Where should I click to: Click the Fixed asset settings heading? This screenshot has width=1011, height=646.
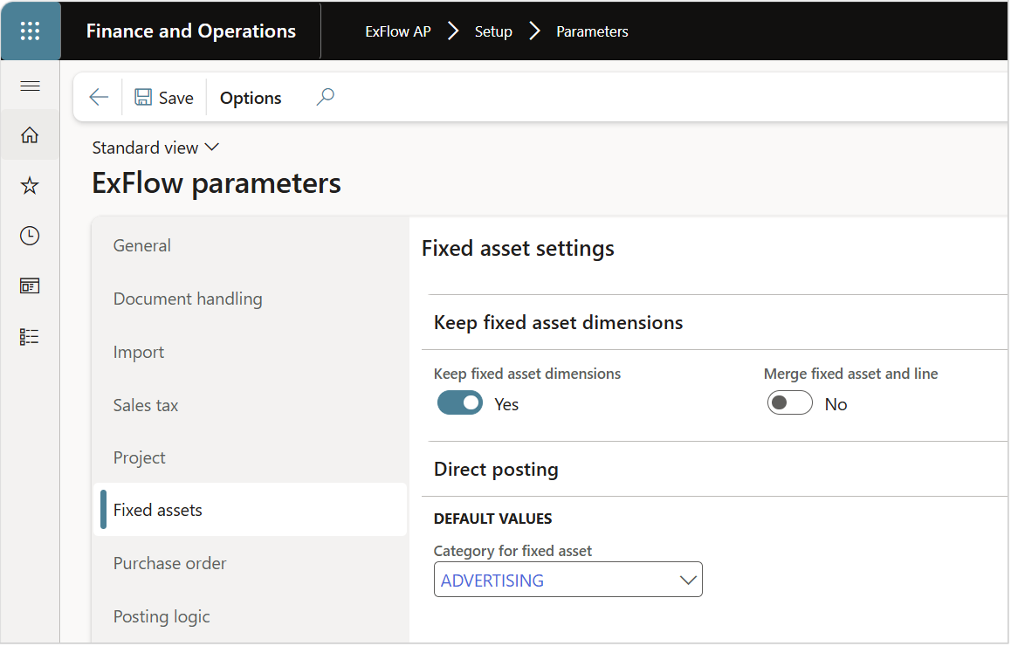tap(518, 249)
